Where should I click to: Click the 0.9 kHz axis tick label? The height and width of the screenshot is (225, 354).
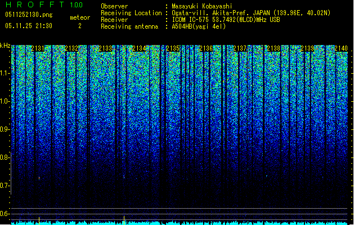pos(5,129)
